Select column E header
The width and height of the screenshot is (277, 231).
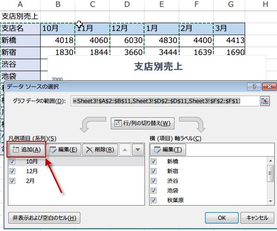click(162, 5)
